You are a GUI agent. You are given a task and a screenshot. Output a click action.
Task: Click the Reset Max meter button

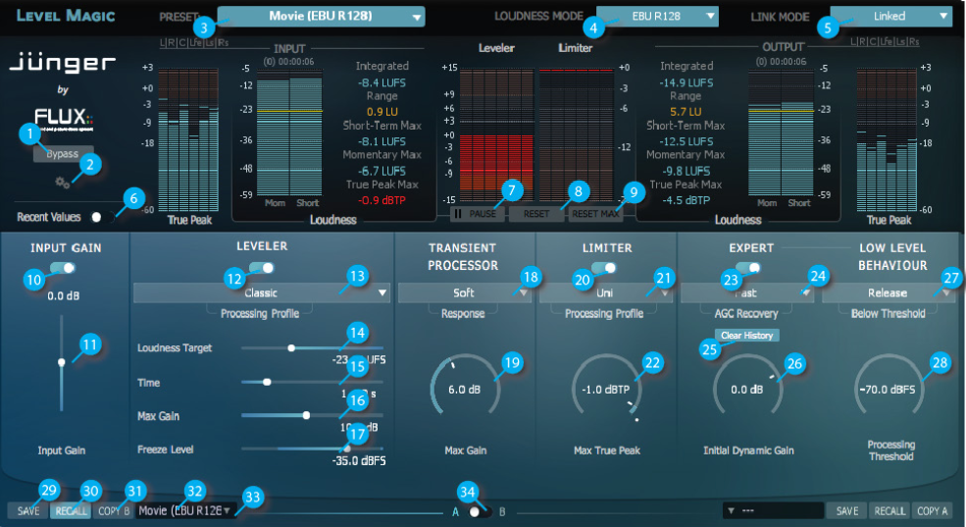[595, 213]
